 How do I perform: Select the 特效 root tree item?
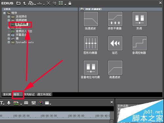click(14, 13)
